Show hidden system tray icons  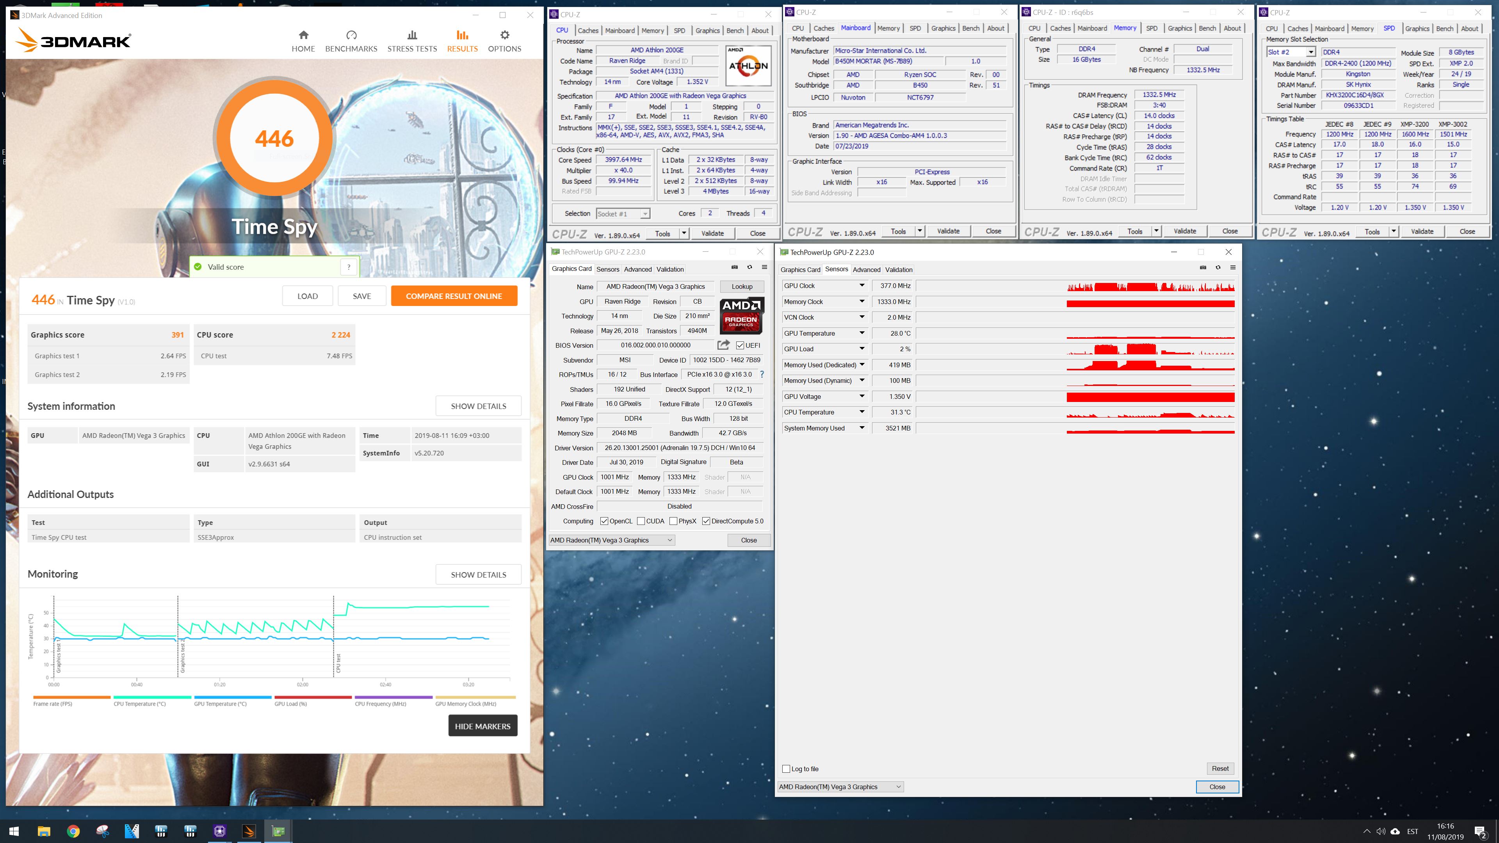click(1366, 831)
